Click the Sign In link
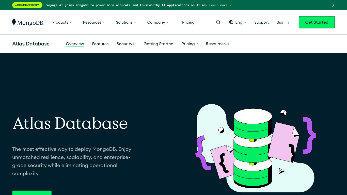Screen dimensions: 347x195 (283, 22)
